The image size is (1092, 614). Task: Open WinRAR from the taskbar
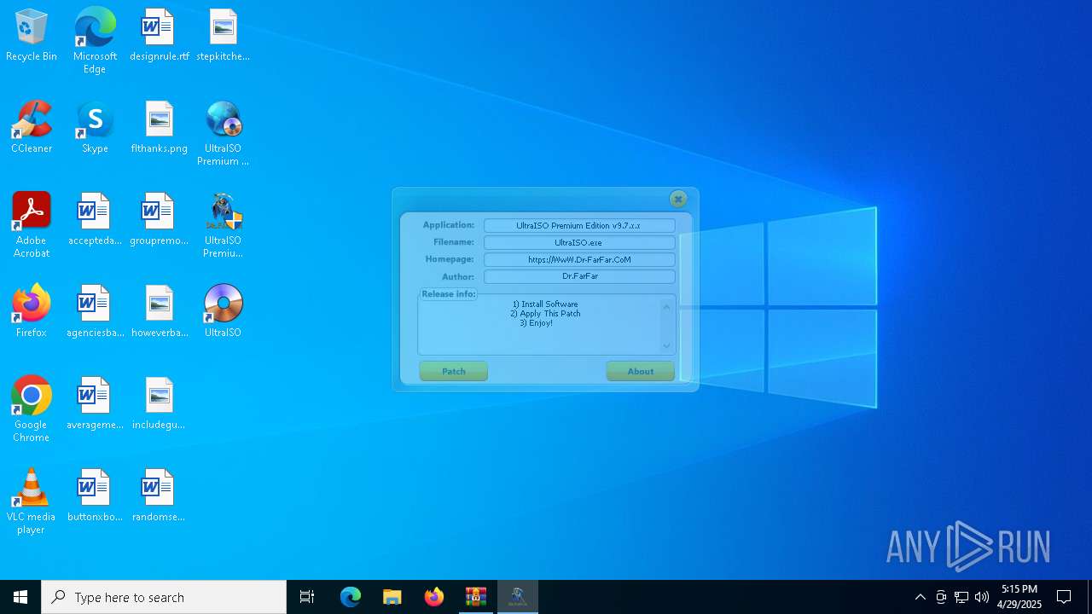476,597
